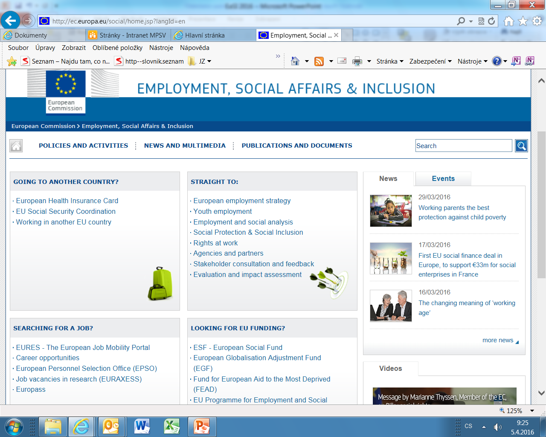546x437 pixels.
Task: Click the Read mail envelope icon
Action: (342, 61)
